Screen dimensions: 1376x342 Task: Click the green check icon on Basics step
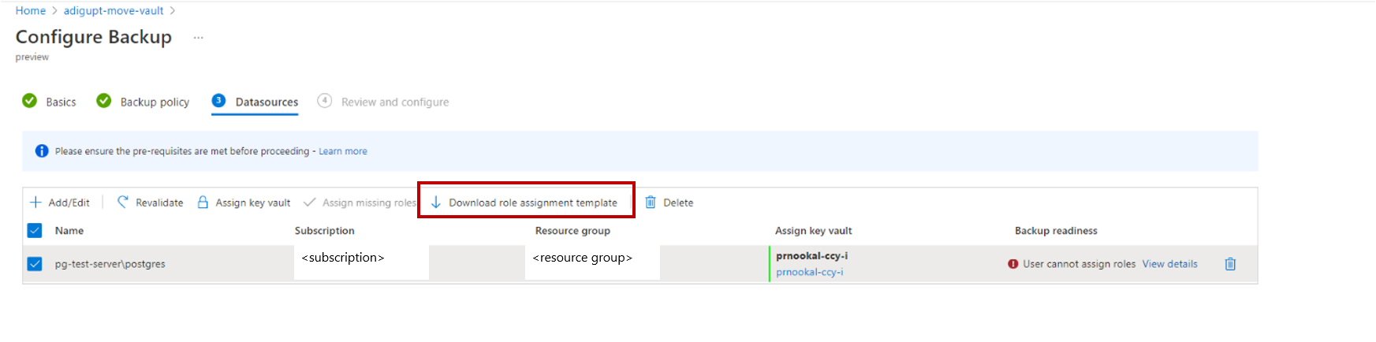(30, 101)
